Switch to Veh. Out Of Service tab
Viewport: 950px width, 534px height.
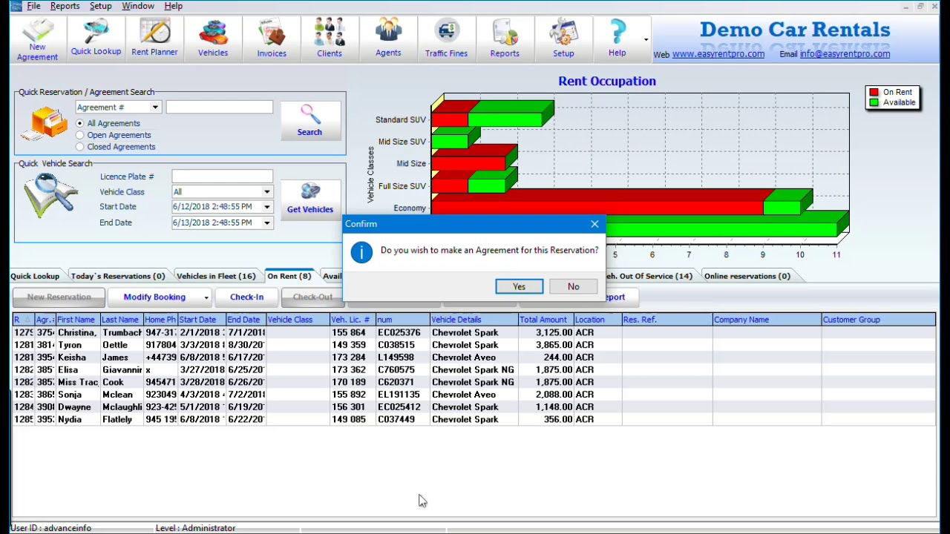(x=650, y=276)
